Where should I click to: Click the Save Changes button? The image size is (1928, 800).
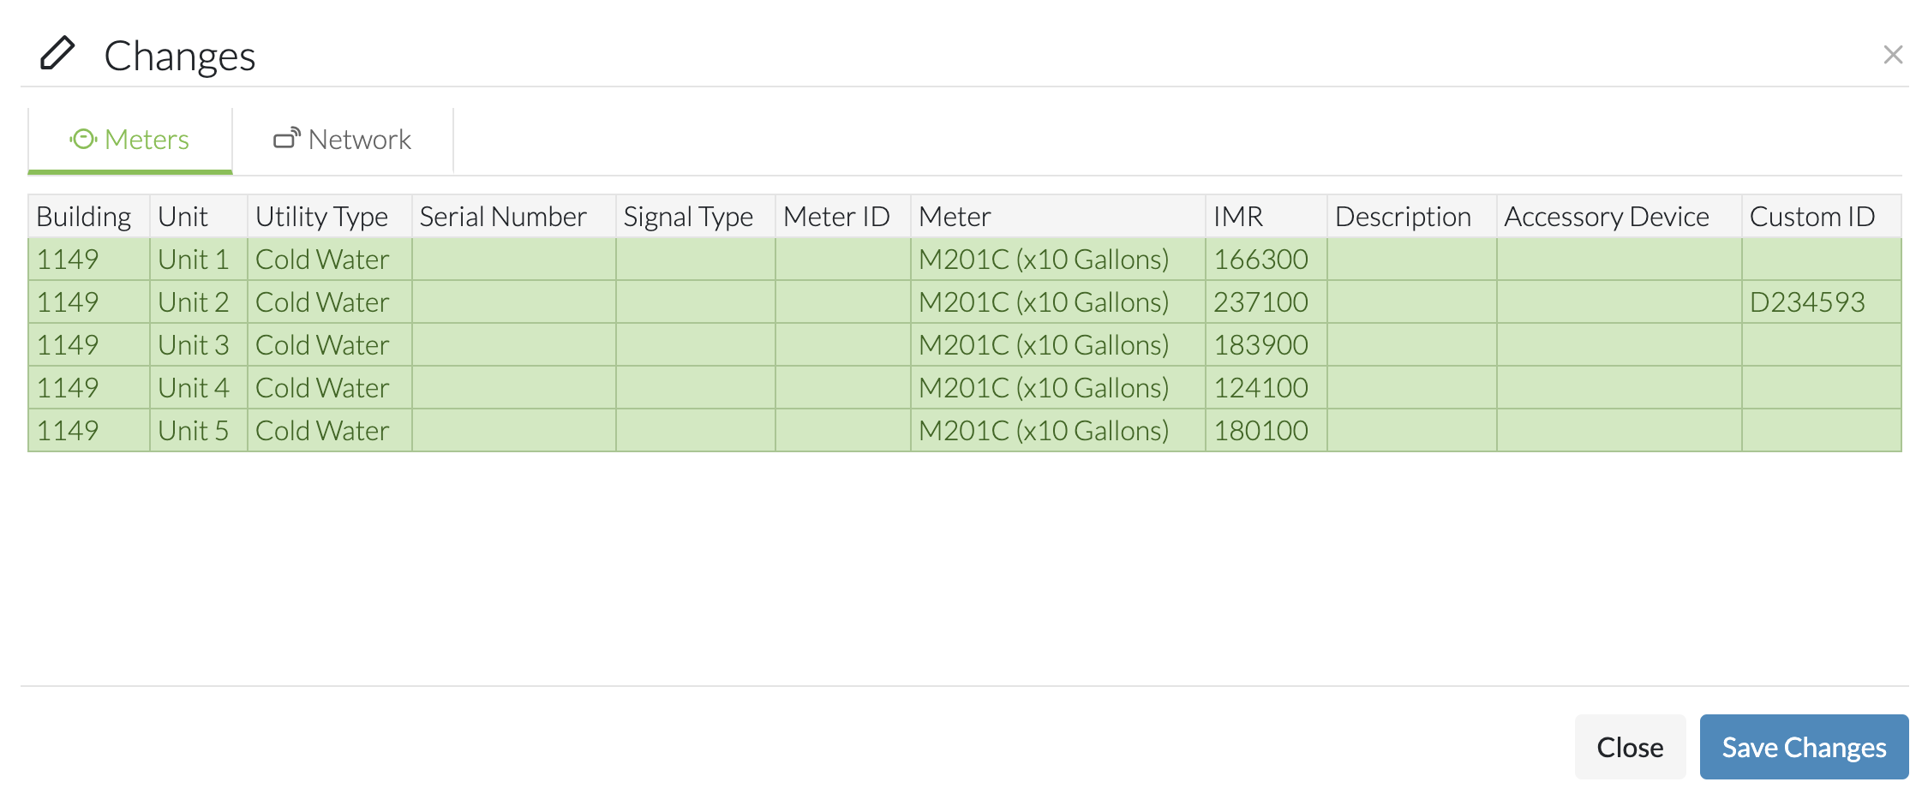pos(1804,747)
